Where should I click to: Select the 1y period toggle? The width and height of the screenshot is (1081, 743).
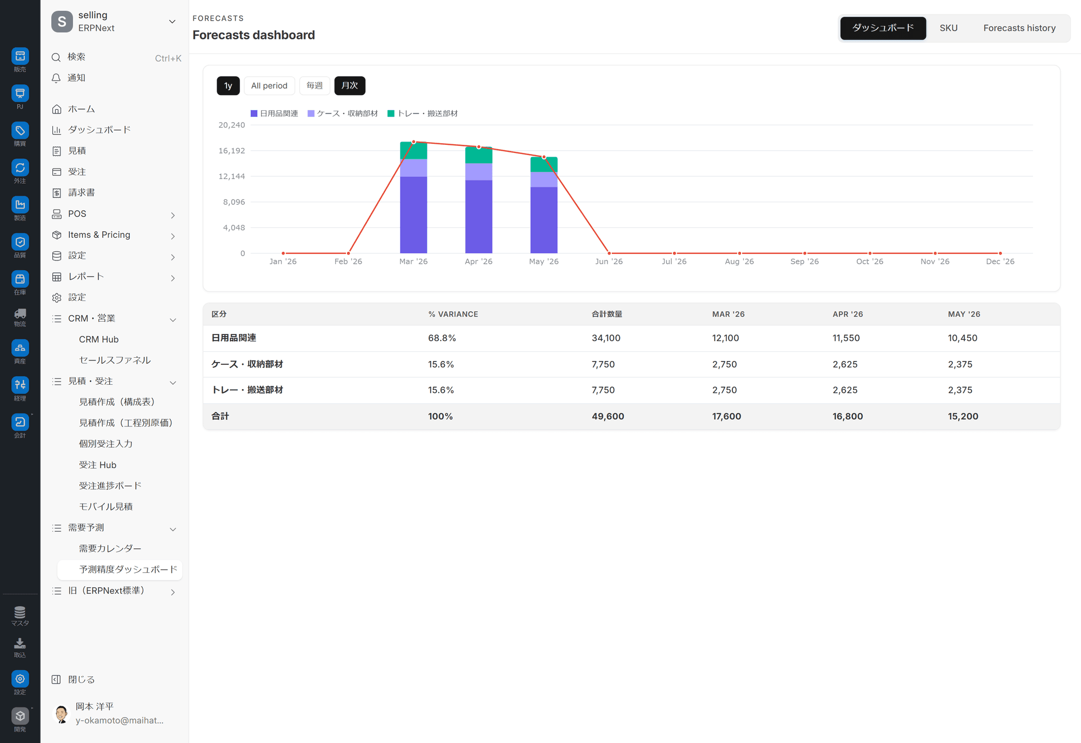click(228, 85)
